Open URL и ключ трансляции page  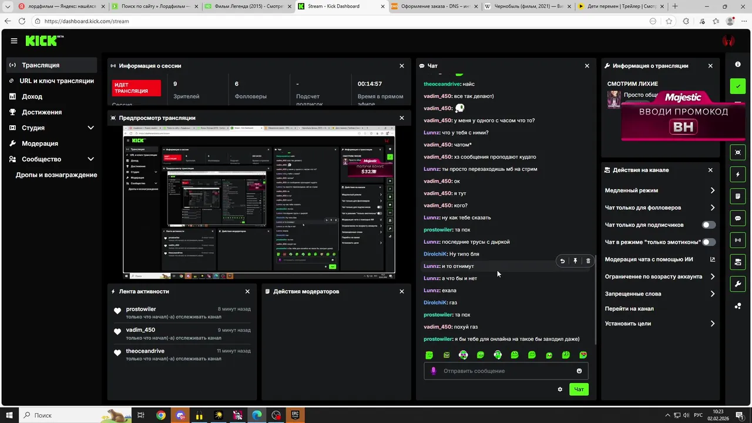point(52,81)
